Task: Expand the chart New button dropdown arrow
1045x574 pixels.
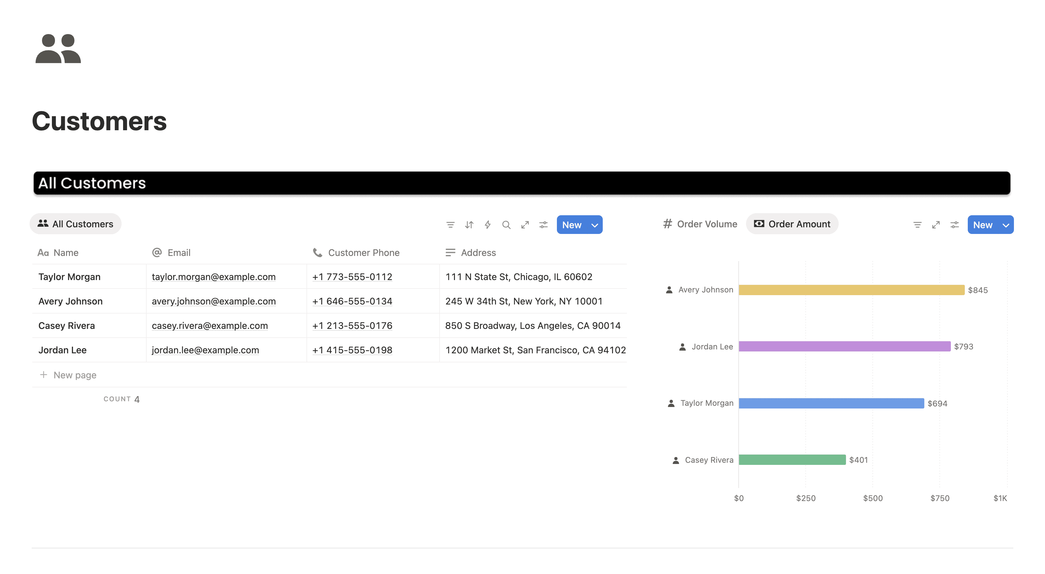Action: 1006,225
